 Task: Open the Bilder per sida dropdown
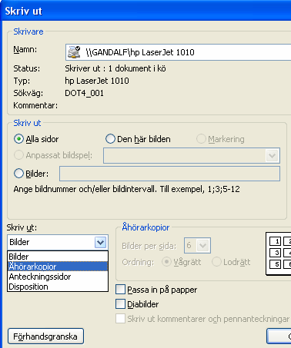pyautogui.click(x=203, y=246)
